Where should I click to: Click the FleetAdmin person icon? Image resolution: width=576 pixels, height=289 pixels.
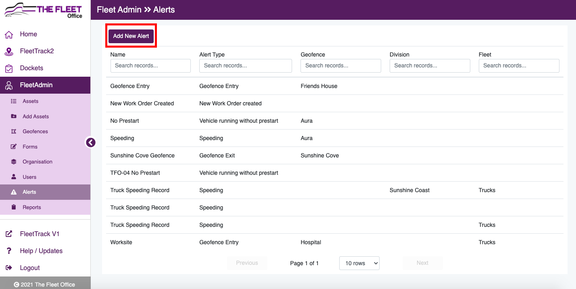[9, 85]
